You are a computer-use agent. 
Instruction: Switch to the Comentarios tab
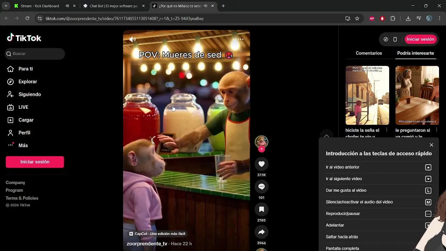369,53
